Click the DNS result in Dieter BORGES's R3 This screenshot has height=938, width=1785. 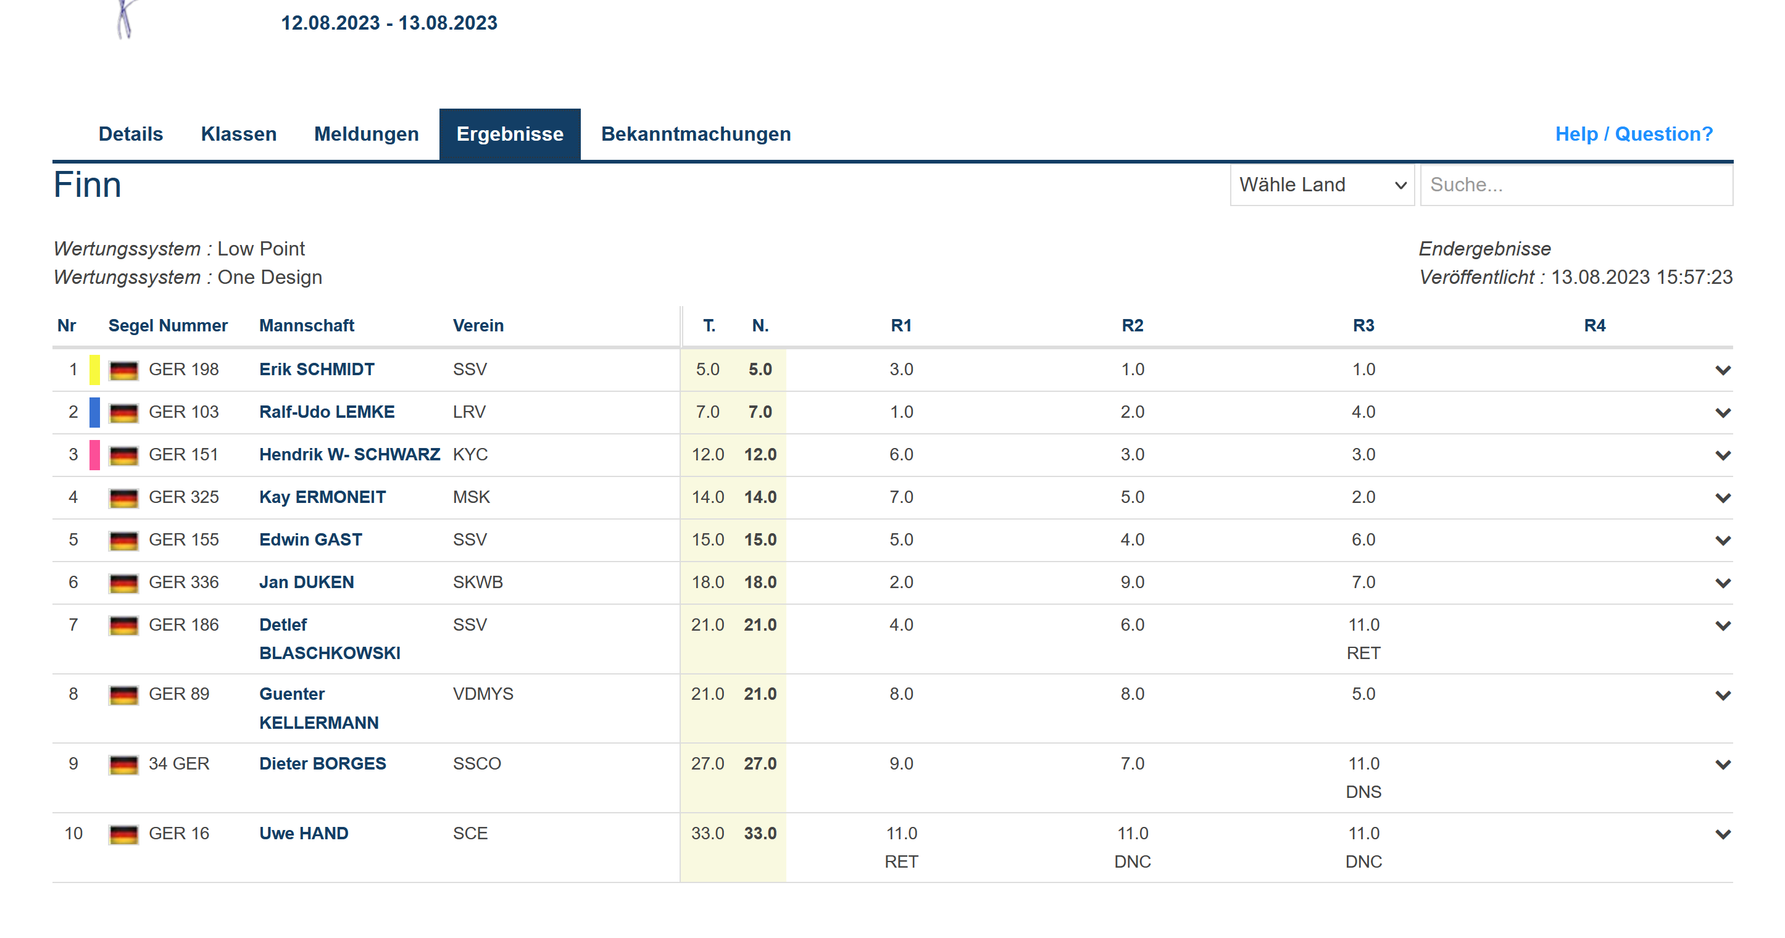pyautogui.click(x=1363, y=791)
